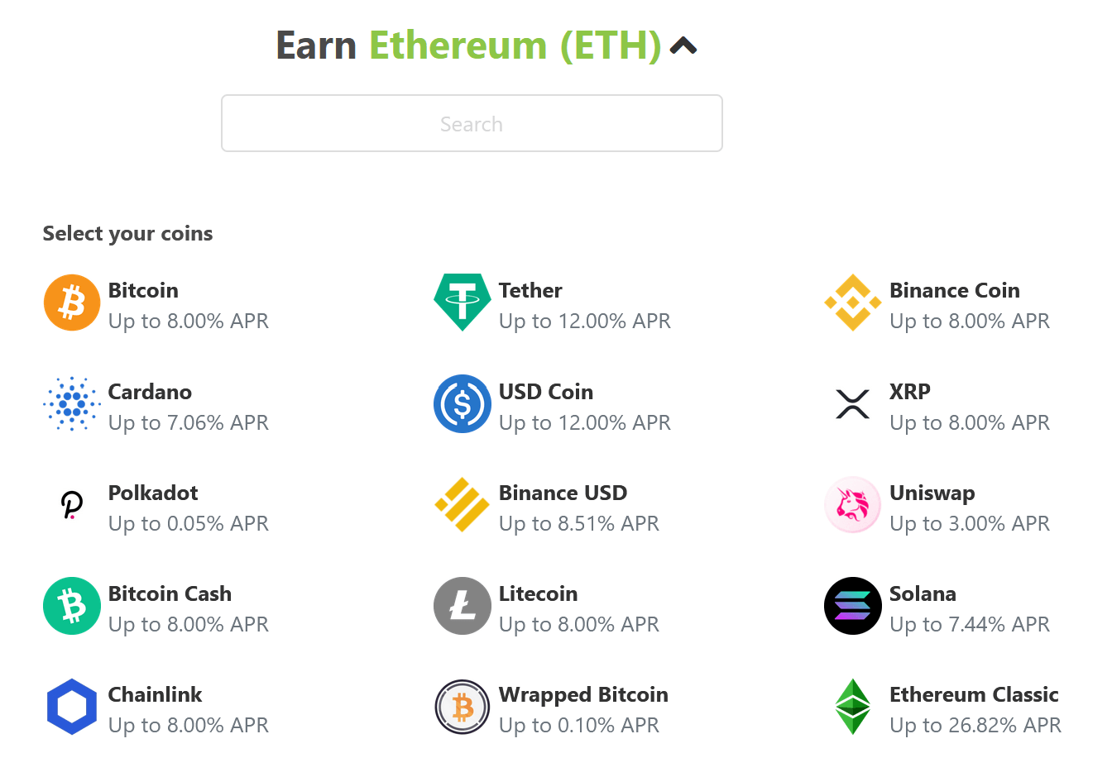Click the Uniswap unicorn logo

click(x=853, y=505)
